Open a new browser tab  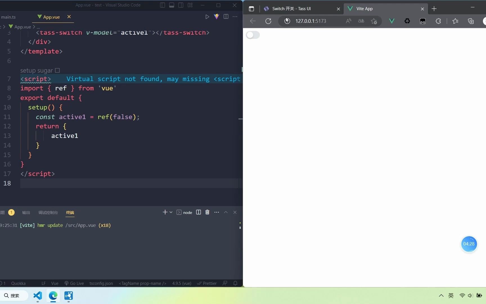tap(434, 9)
